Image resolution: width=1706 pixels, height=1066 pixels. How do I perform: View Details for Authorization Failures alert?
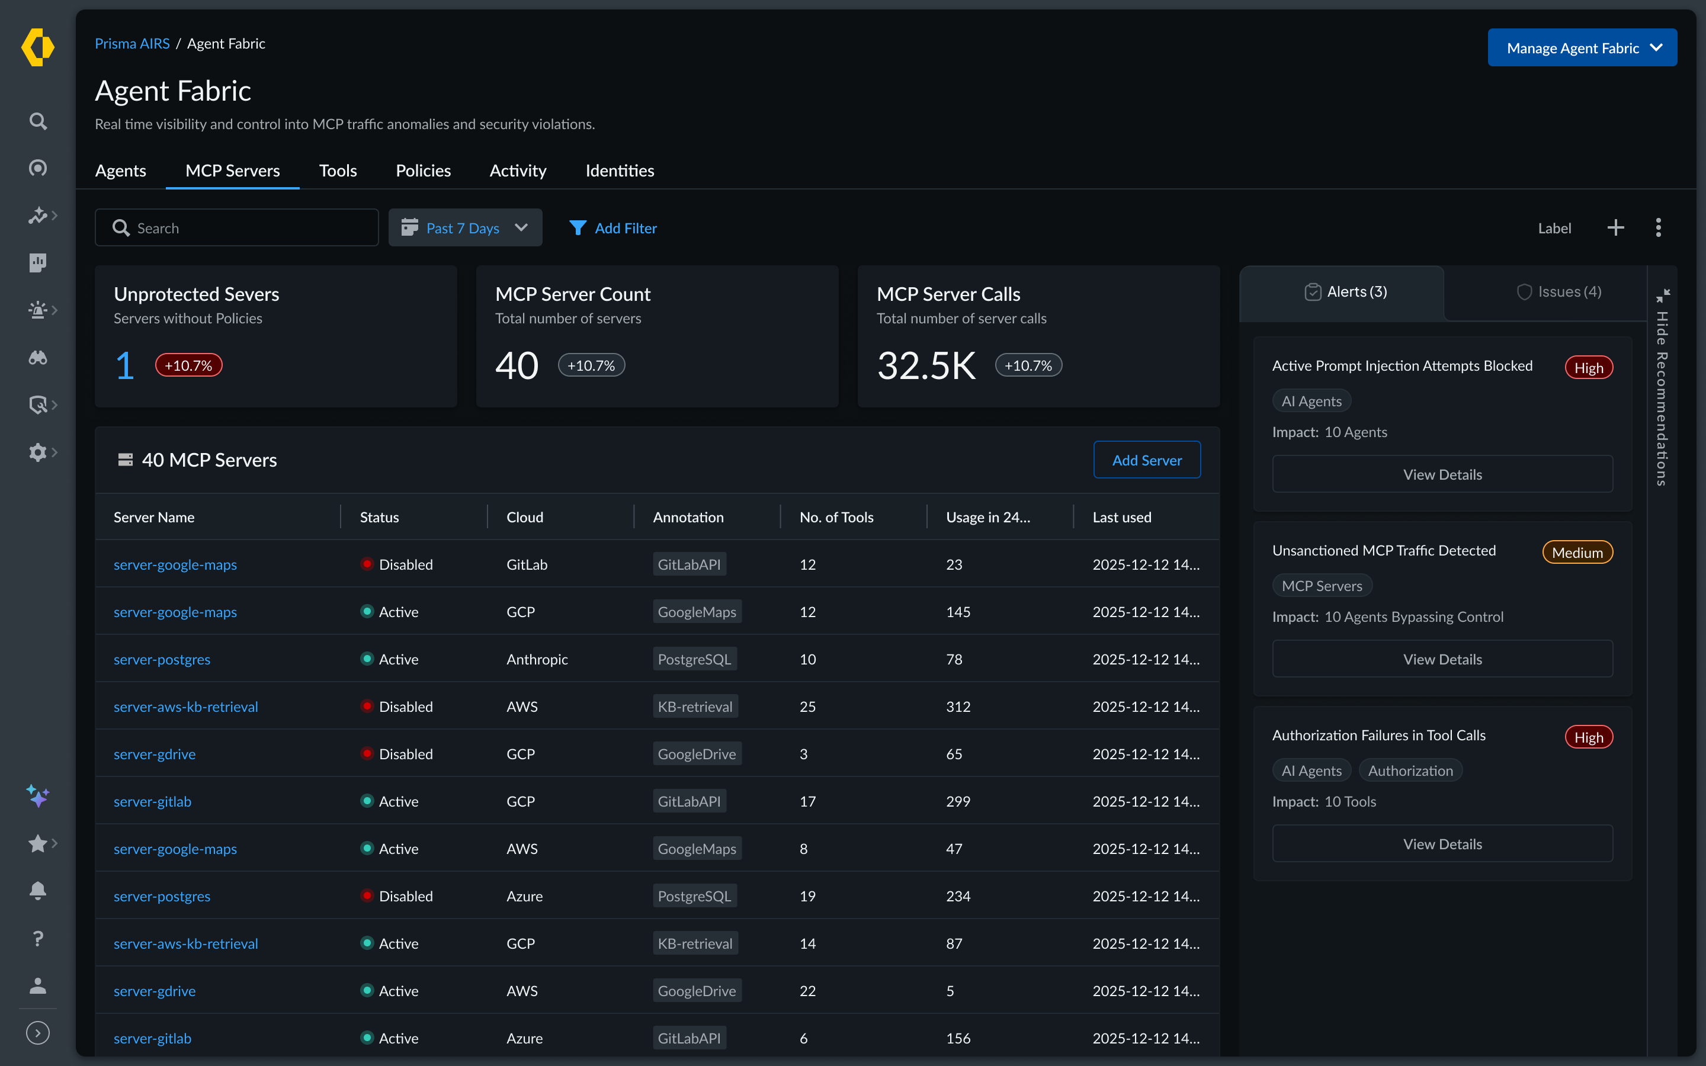pyautogui.click(x=1442, y=843)
